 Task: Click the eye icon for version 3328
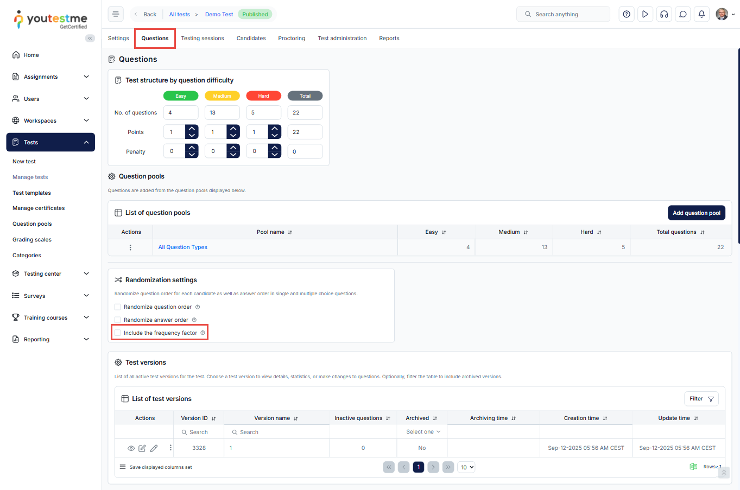click(131, 448)
